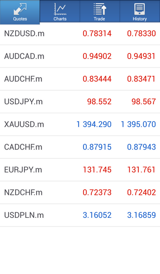Open the History tablet icon
Screen dimensions: 160x274
140,9
